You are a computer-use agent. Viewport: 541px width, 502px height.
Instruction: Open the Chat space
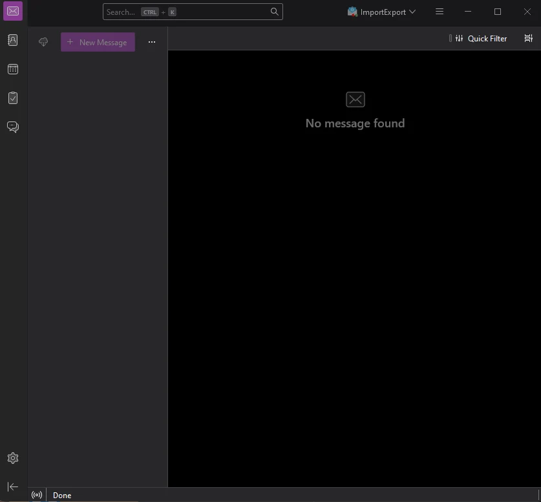tap(13, 127)
